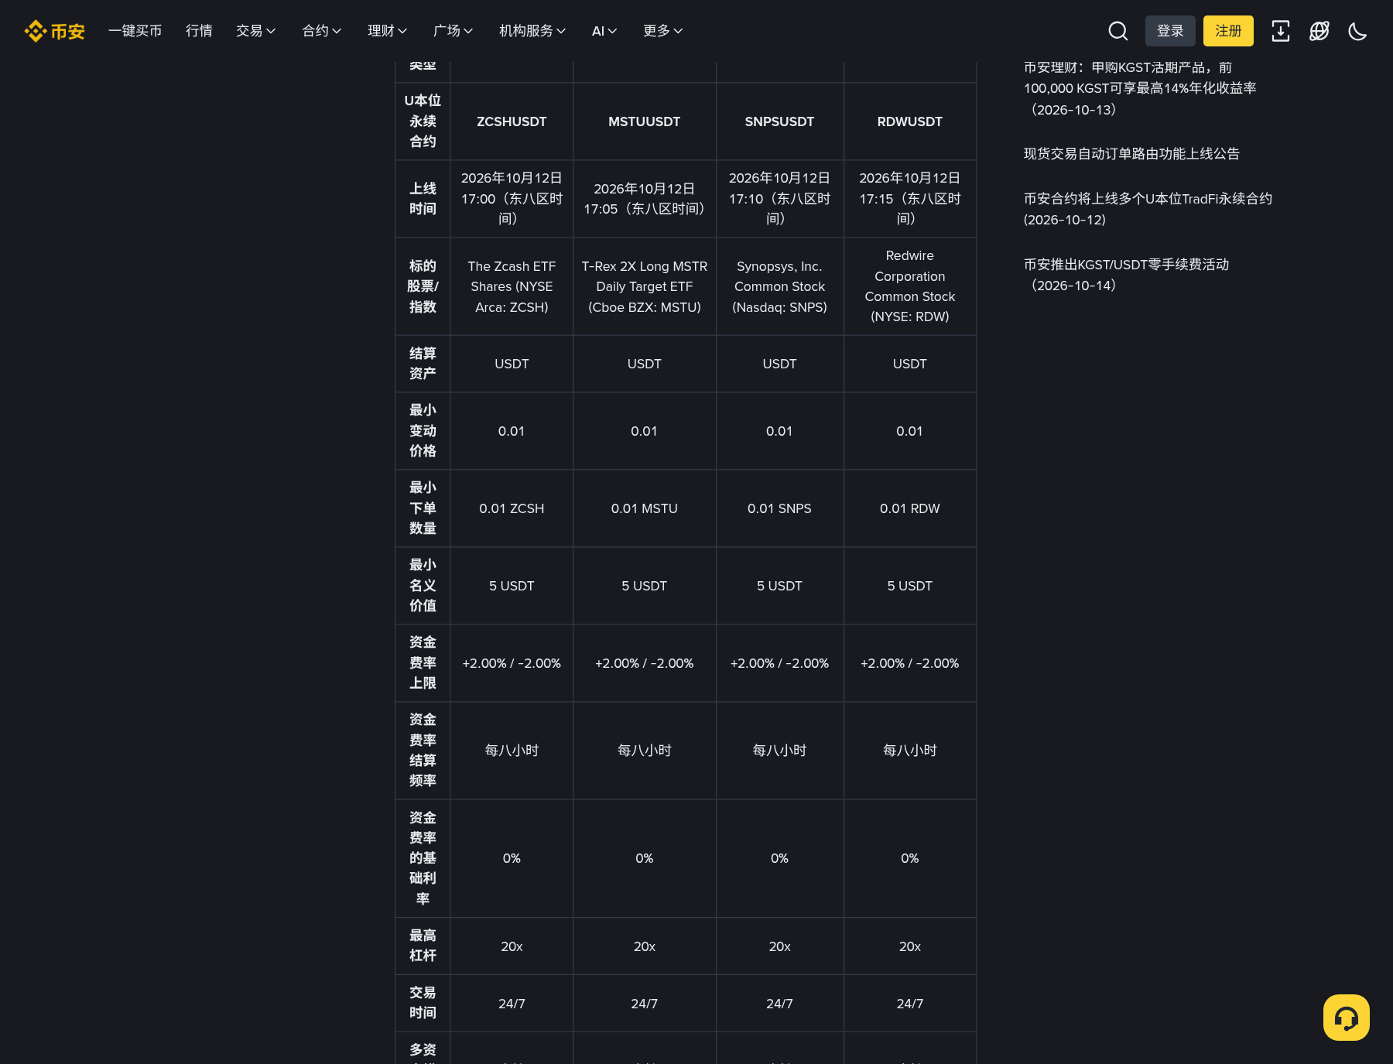Open the language globe icon
The width and height of the screenshot is (1393, 1064).
tap(1319, 31)
